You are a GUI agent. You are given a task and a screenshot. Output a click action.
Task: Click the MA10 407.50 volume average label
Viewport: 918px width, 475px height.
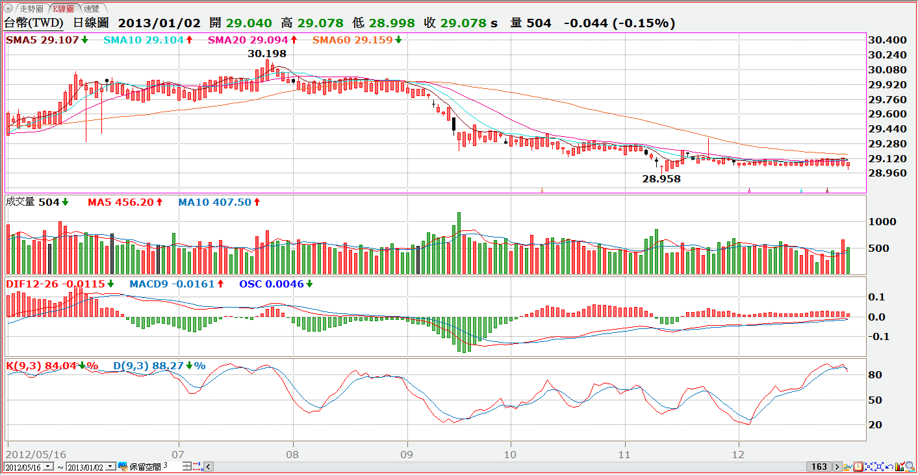coord(219,202)
